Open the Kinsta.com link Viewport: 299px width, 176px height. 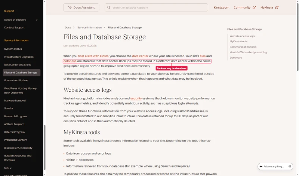point(221,7)
